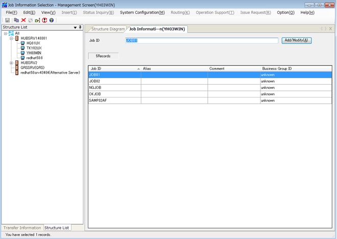337x239 pixels.
Task: Click the red X delete icon
Action: pos(23,20)
